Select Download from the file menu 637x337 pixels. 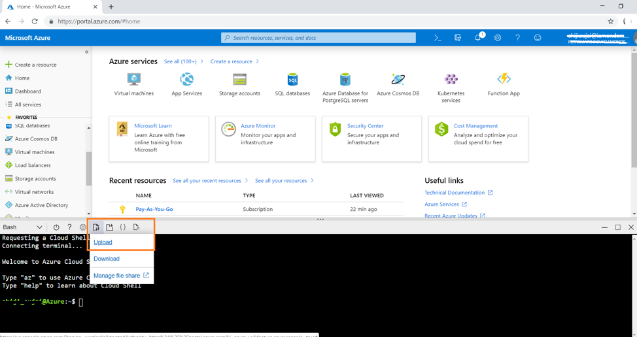[x=107, y=259]
